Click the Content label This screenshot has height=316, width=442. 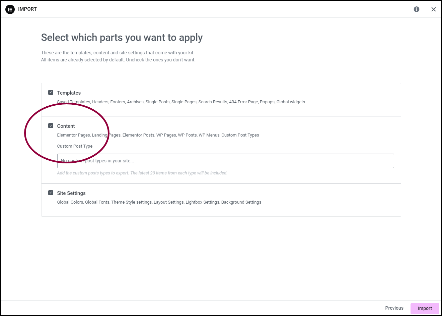coord(66,126)
